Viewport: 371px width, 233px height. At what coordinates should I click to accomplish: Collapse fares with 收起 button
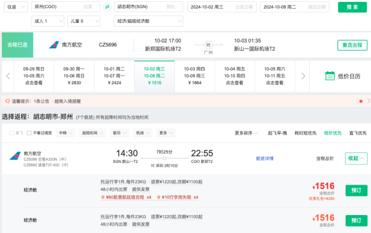coord(356,159)
